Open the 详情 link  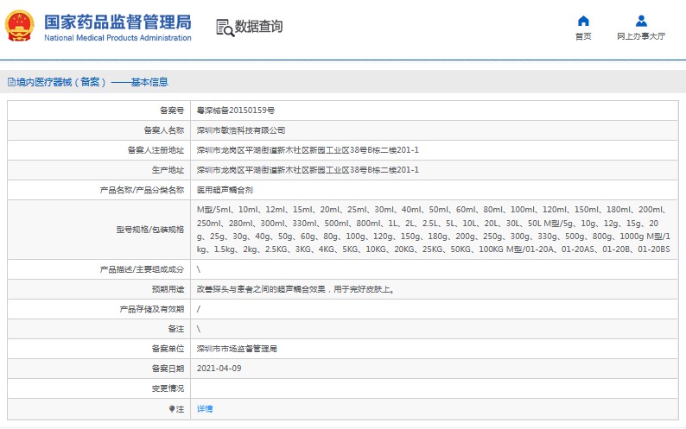(x=205, y=409)
